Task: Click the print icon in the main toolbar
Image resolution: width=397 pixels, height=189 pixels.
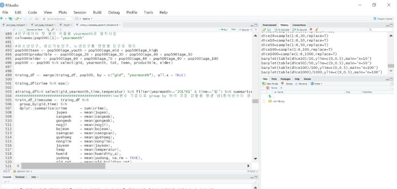Action: click(37, 18)
